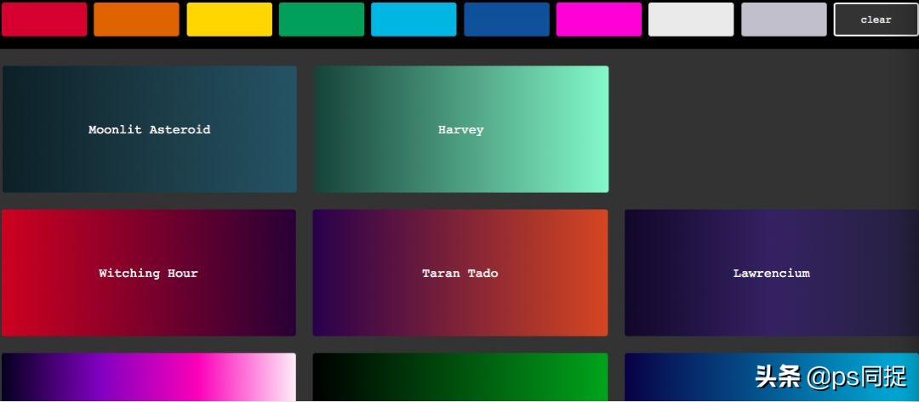
Task: Filter gradients by the dark blue swatch
Action: tap(506, 20)
